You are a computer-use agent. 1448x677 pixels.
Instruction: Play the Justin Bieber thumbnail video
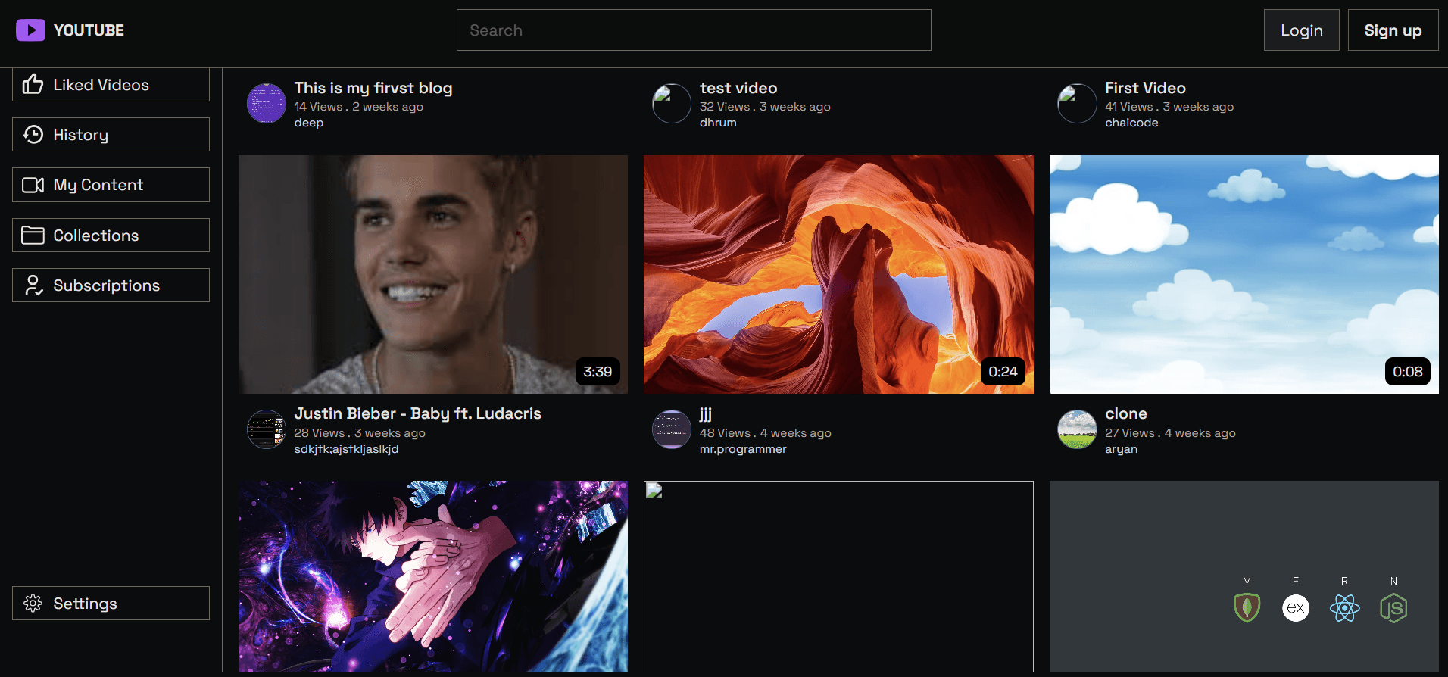(433, 274)
